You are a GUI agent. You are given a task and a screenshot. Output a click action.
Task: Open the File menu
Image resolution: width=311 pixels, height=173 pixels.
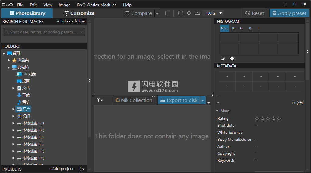point(20,5)
